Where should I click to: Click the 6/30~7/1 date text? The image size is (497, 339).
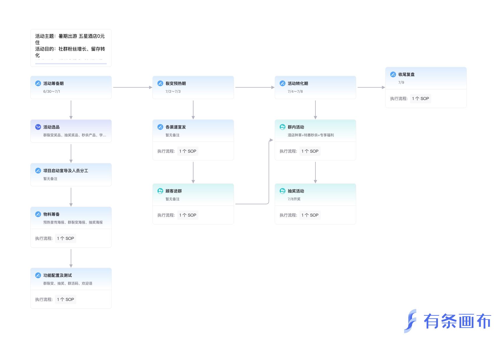(x=52, y=91)
